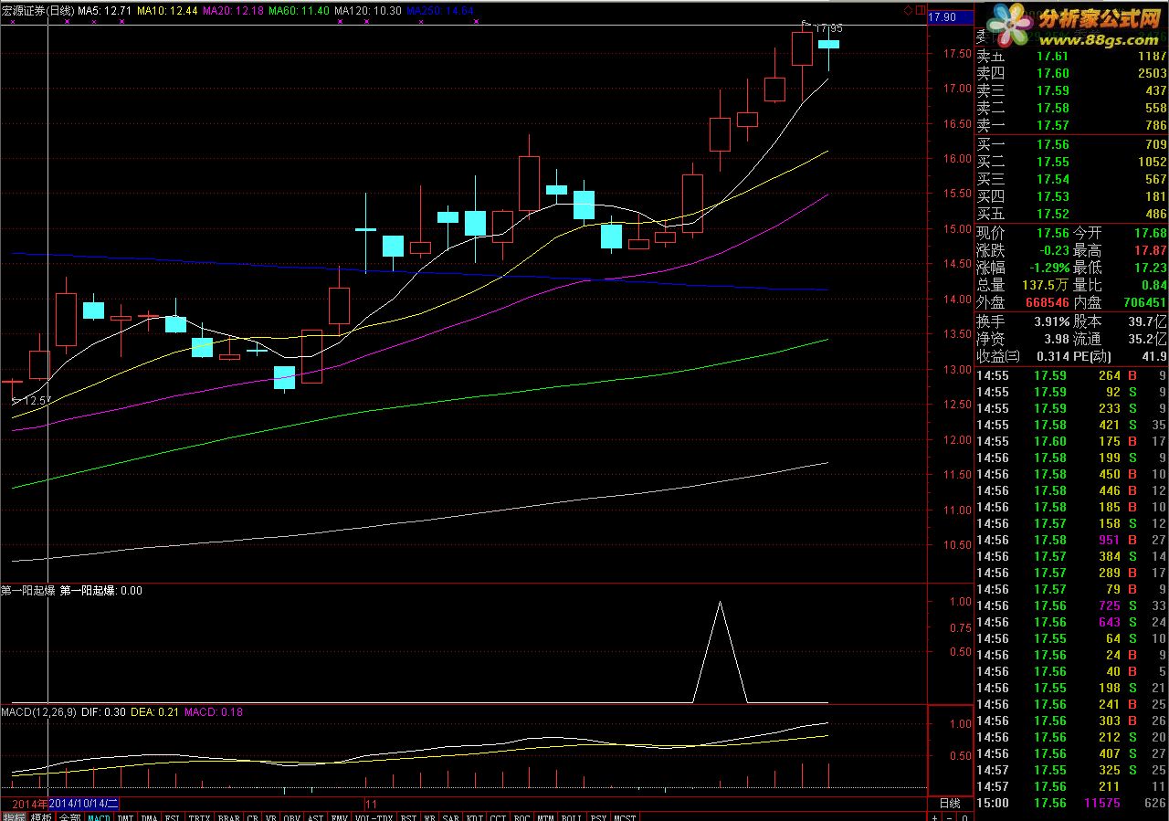Select the BOLL indicator tab

pos(572,816)
